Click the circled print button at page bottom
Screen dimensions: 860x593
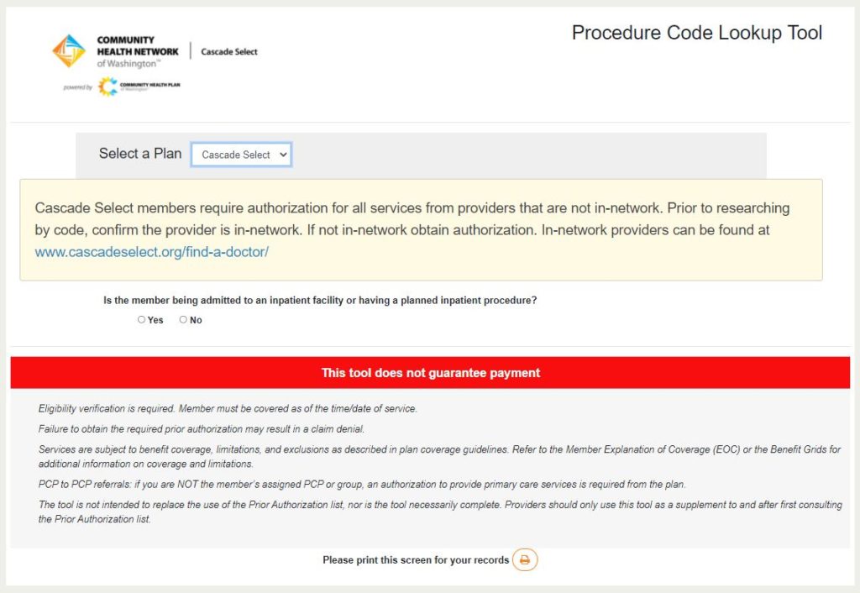pyautogui.click(x=525, y=559)
